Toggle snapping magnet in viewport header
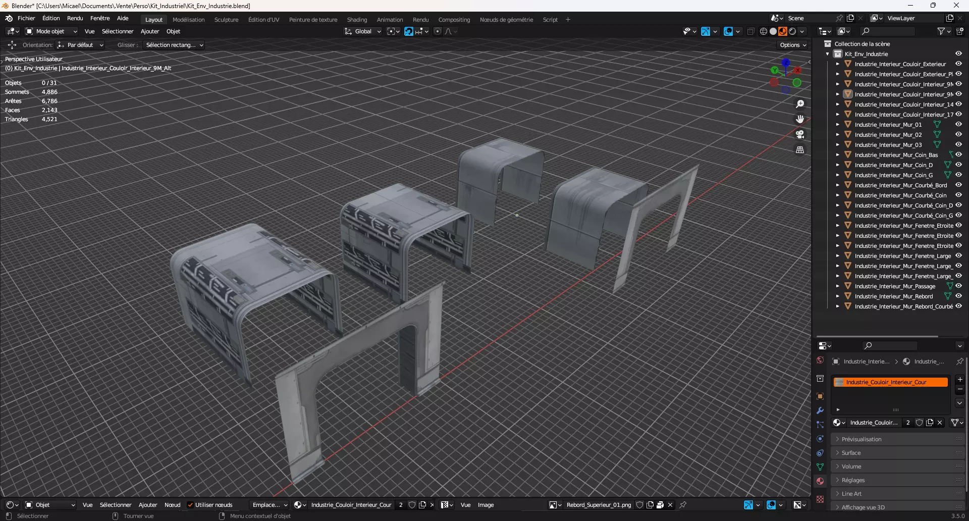 (409, 31)
